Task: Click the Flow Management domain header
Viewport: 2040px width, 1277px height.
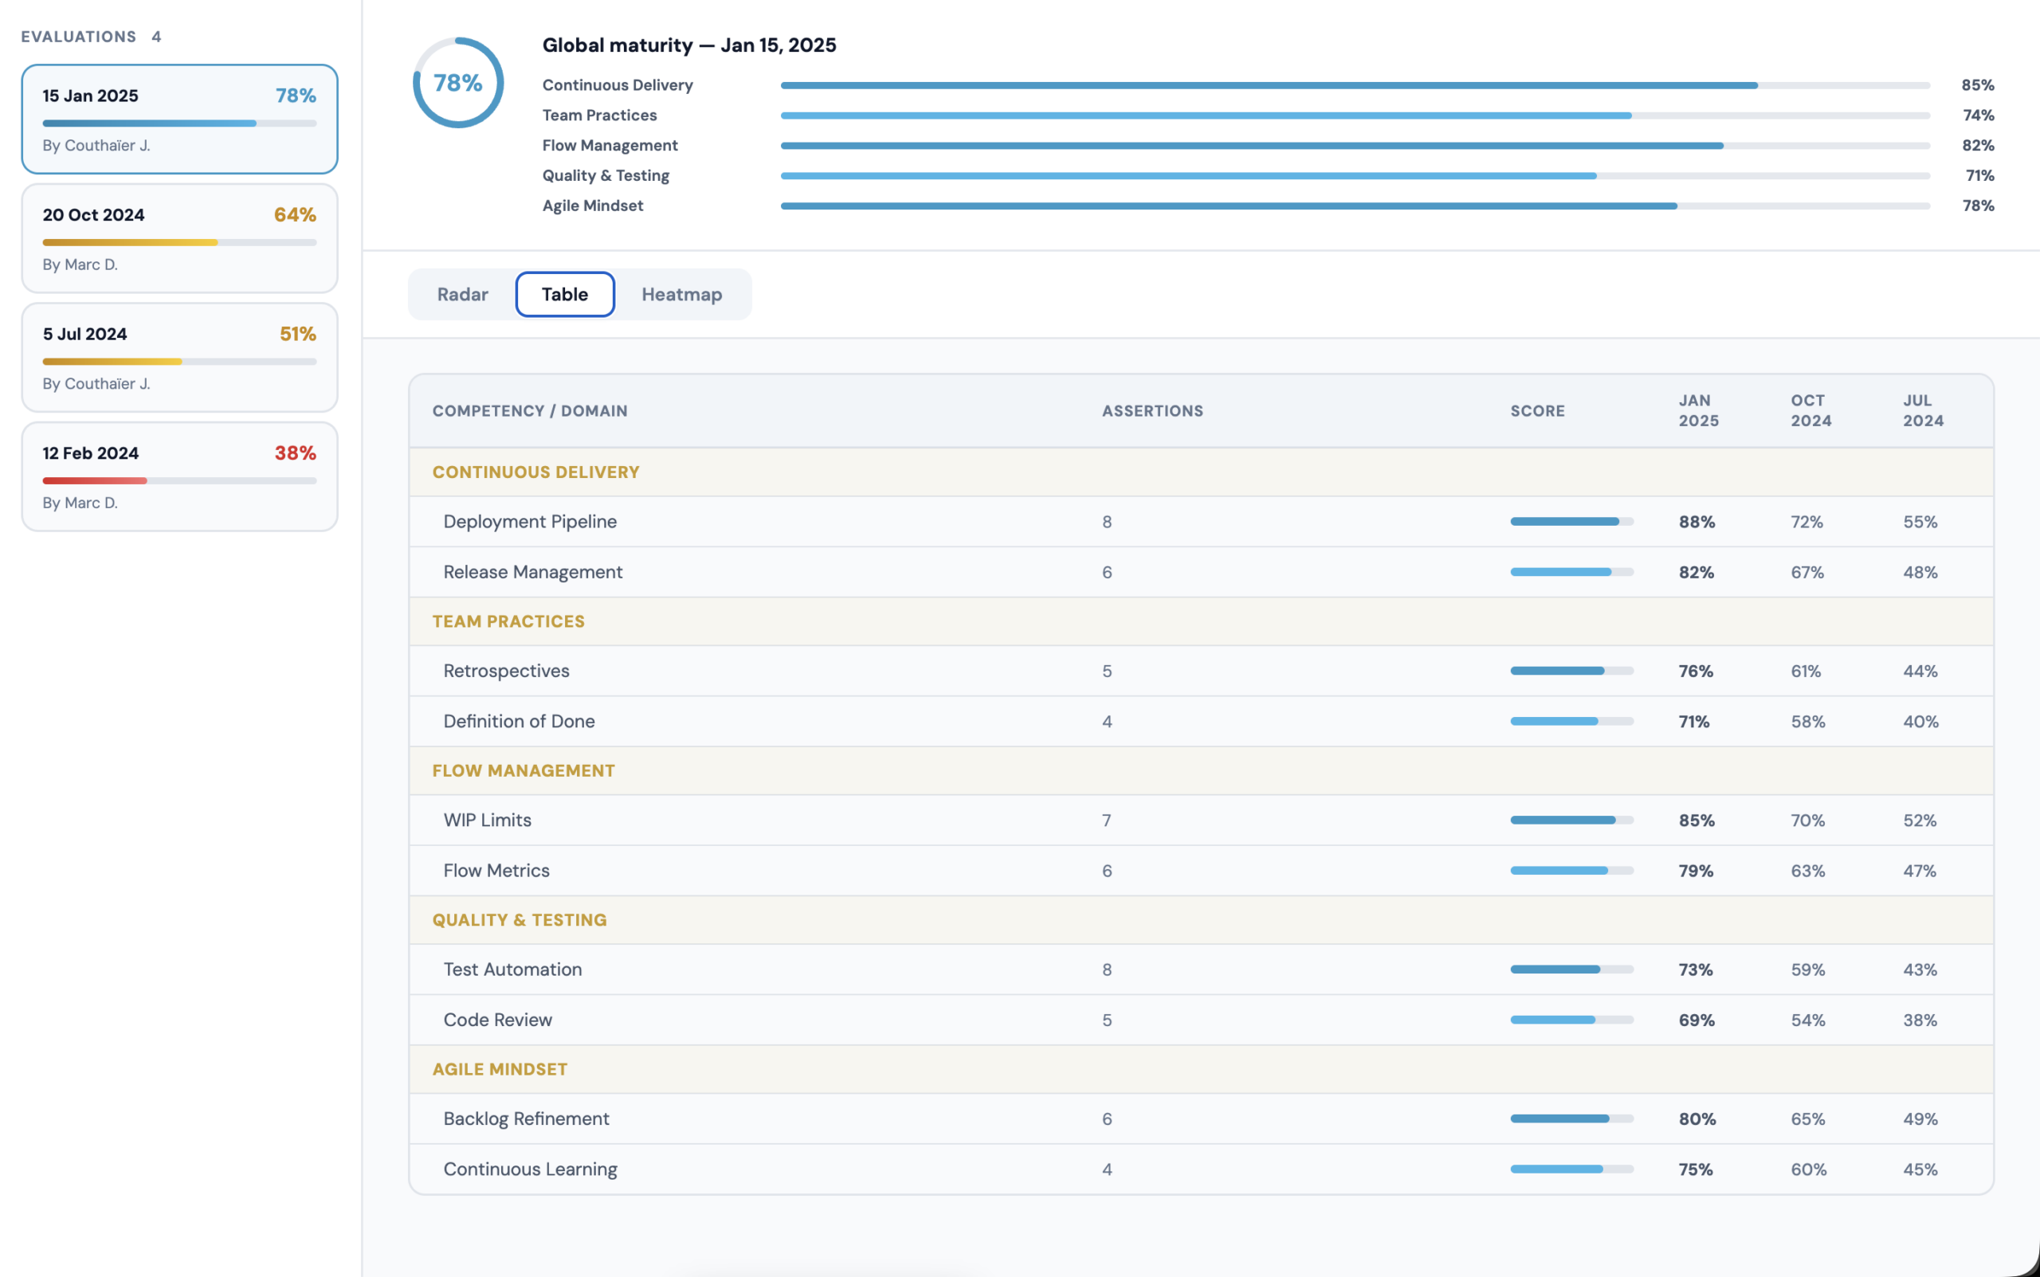Action: (523, 770)
